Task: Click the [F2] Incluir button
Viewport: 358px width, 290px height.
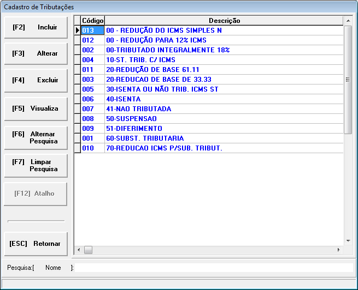Action: pos(36,27)
